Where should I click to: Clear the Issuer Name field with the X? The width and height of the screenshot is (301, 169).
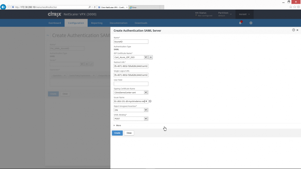coord(146,101)
